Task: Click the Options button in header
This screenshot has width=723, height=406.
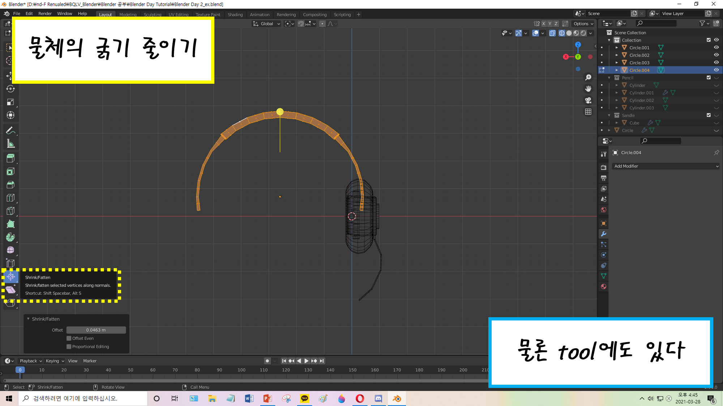Action: pyautogui.click(x=583, y=24)
